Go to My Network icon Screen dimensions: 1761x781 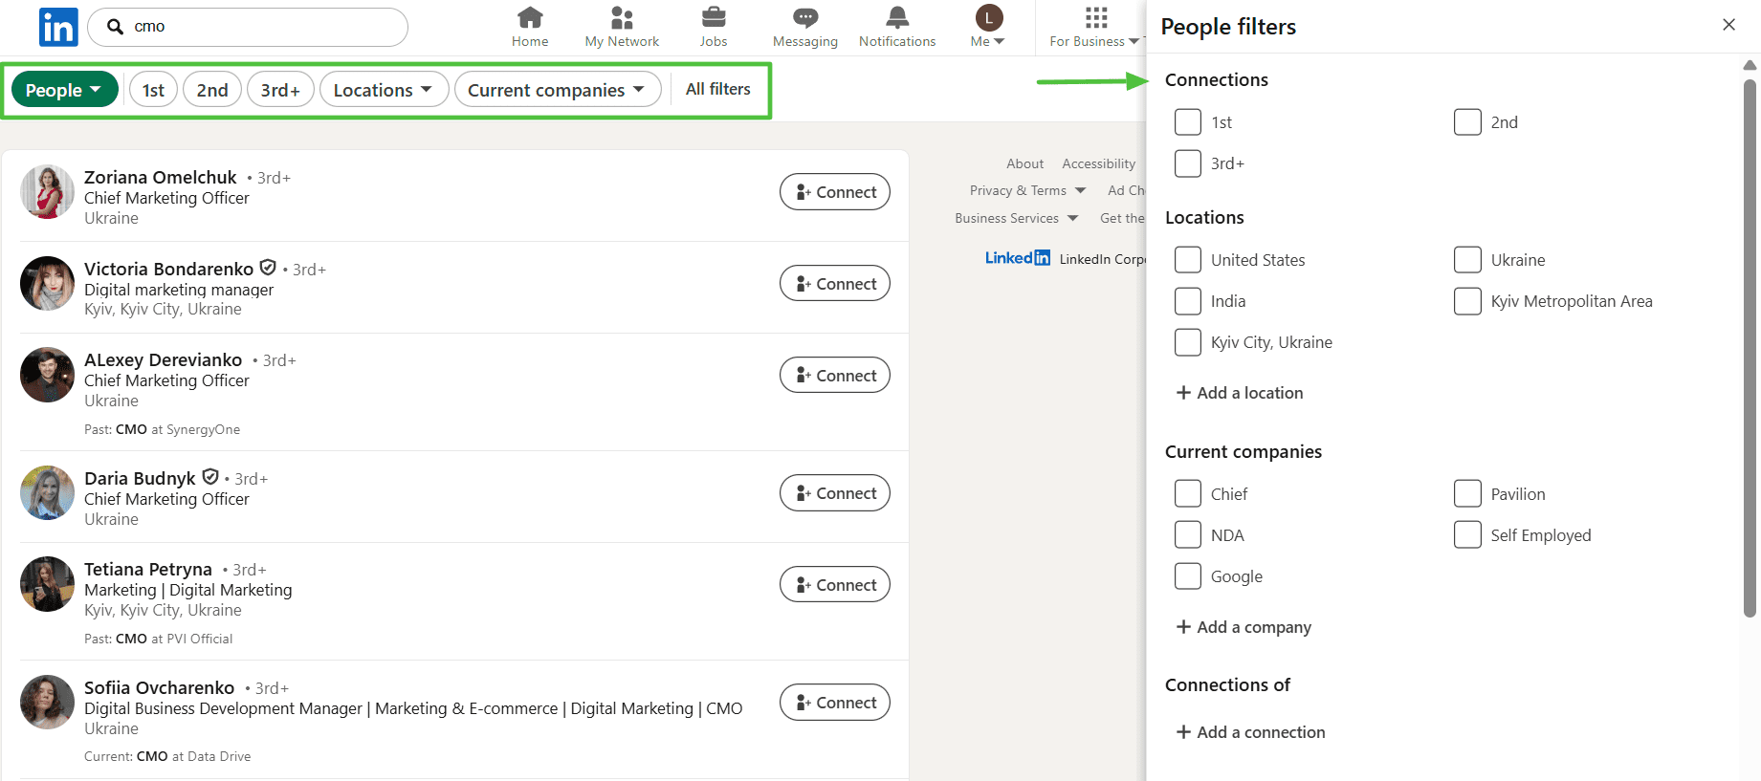(x=622, y=17)
